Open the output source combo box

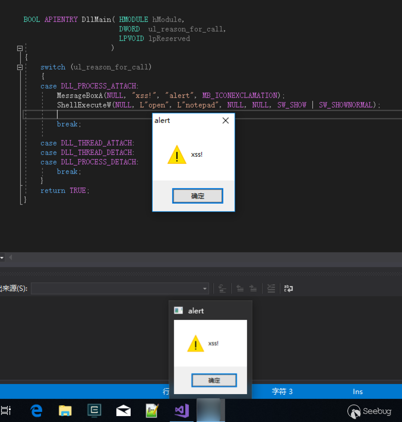point(120,288)
